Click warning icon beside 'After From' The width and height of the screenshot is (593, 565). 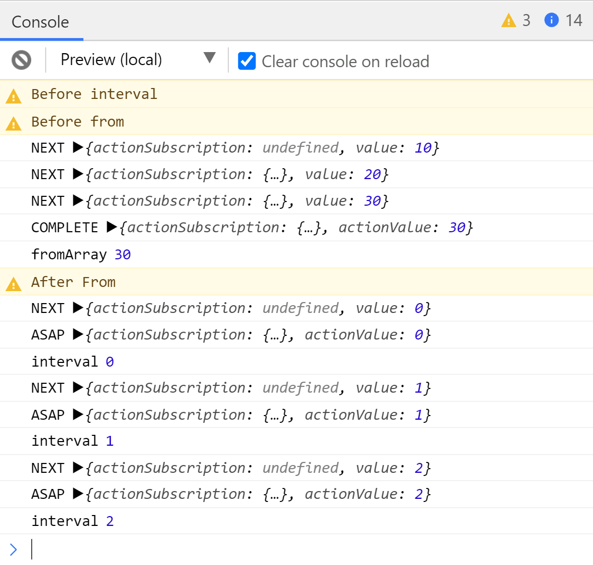point(14,284)
